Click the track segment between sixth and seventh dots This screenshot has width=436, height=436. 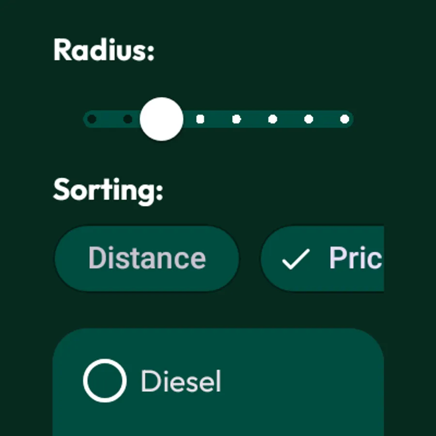click(x=291, y=119)
